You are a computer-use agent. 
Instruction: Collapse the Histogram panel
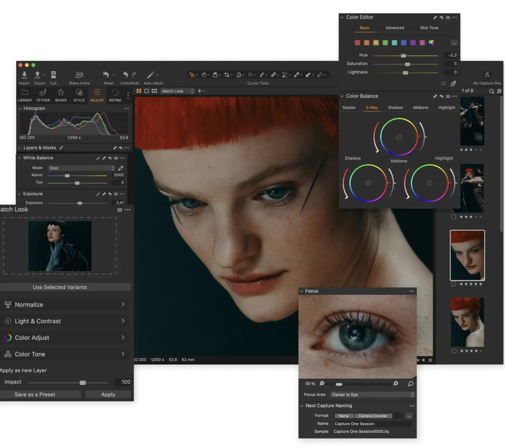[20, 108]
